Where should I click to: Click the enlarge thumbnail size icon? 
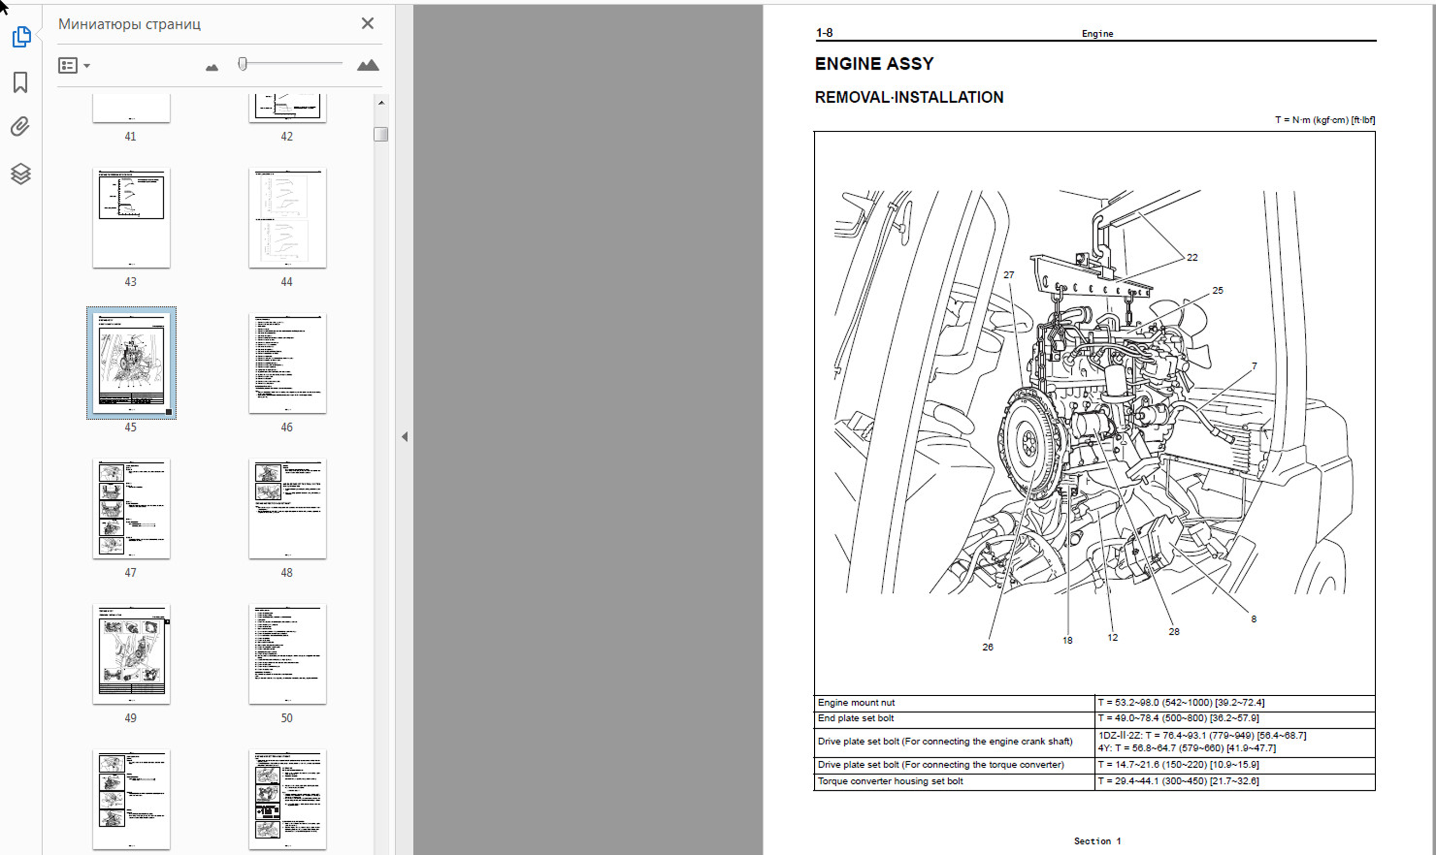click(367, 65)
